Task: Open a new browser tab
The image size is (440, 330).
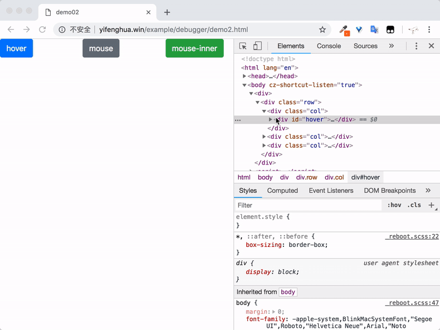Action: coord(167,12)
